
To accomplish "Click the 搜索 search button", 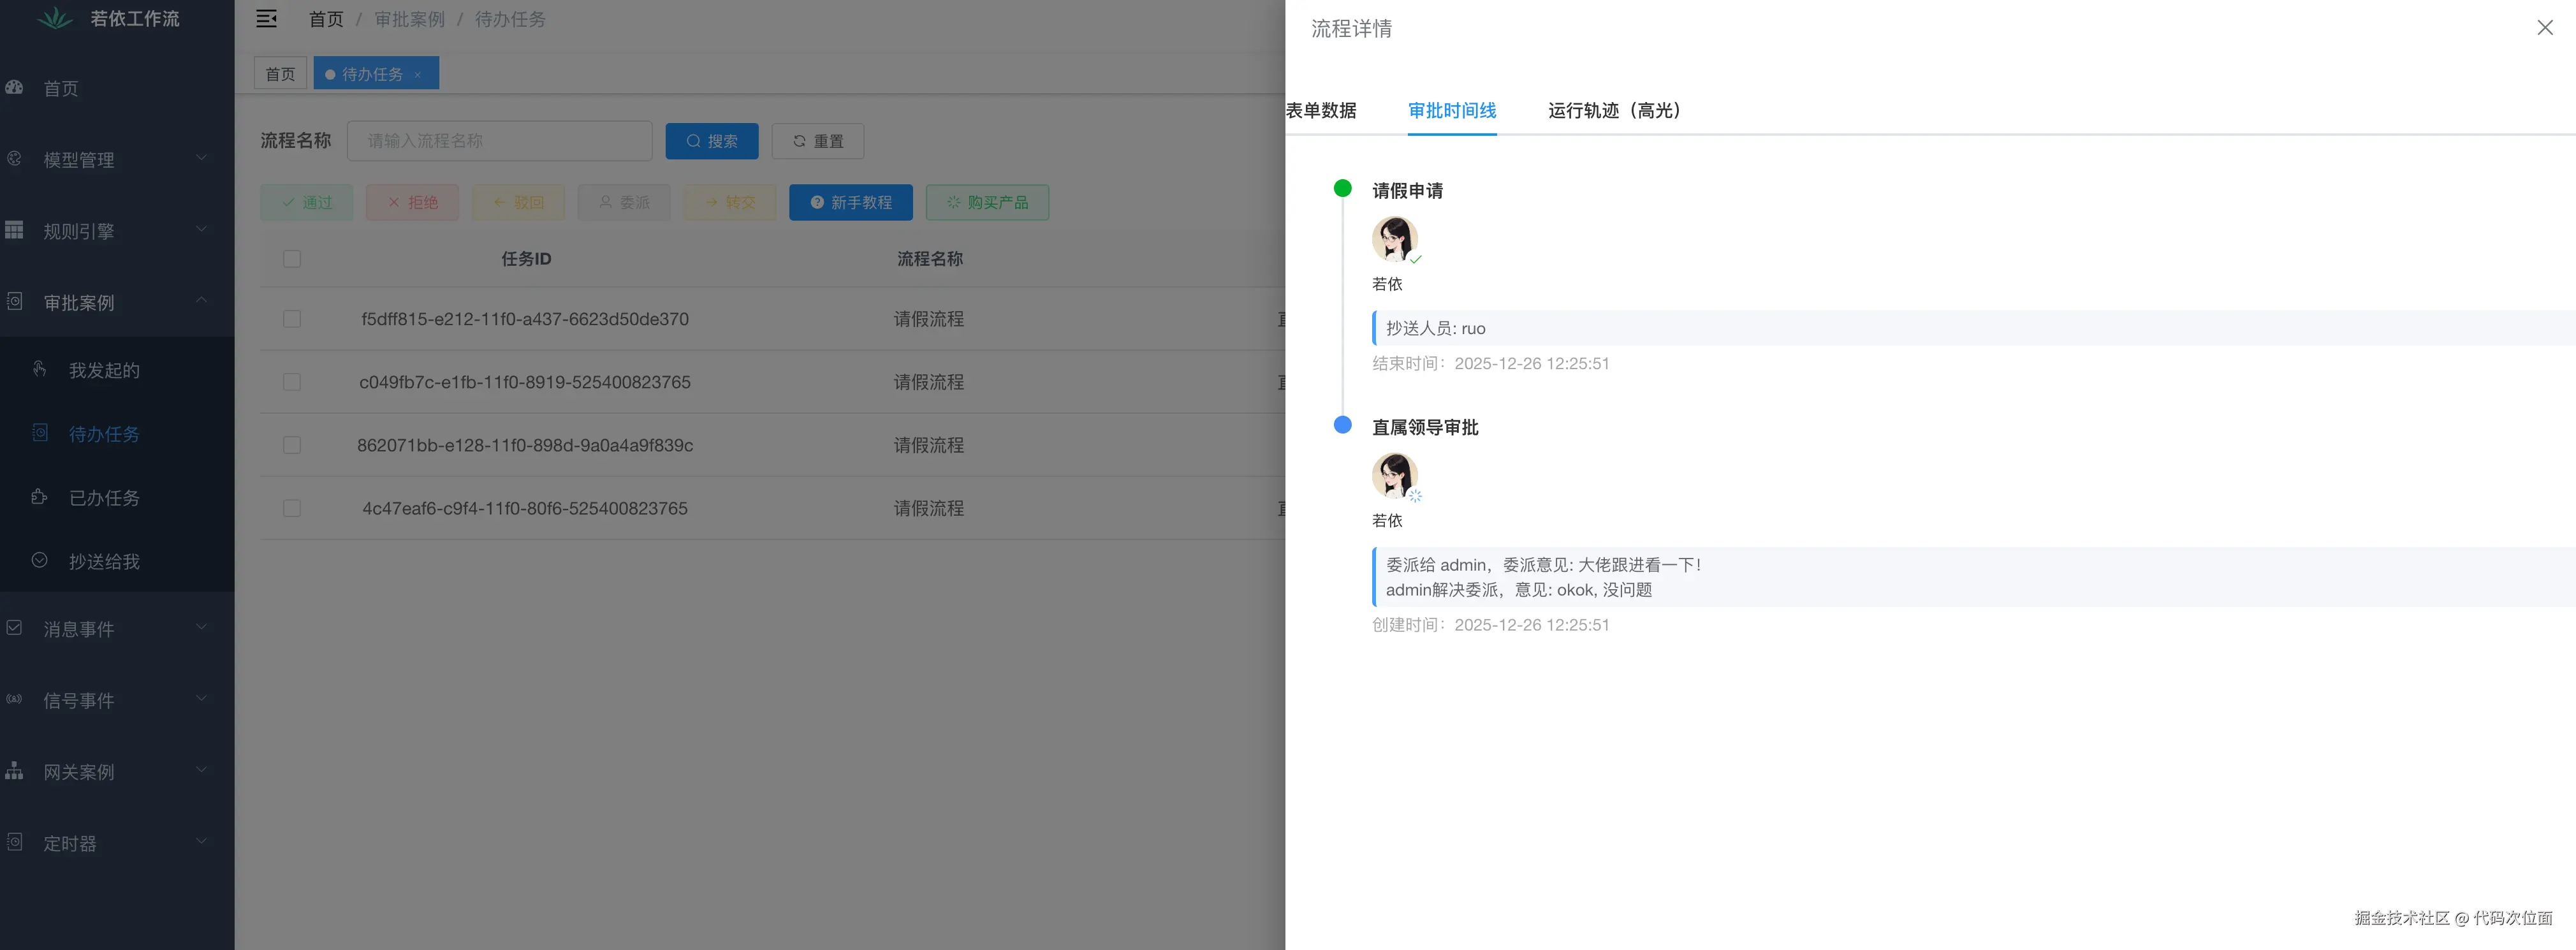I will [712, 142].
